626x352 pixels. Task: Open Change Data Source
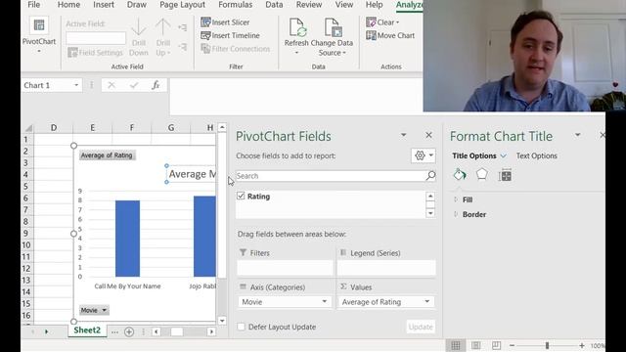pos(332,37)
